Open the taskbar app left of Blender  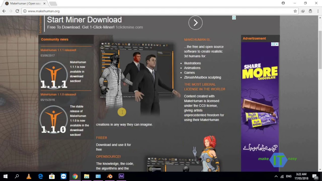[x=98, y=176]
